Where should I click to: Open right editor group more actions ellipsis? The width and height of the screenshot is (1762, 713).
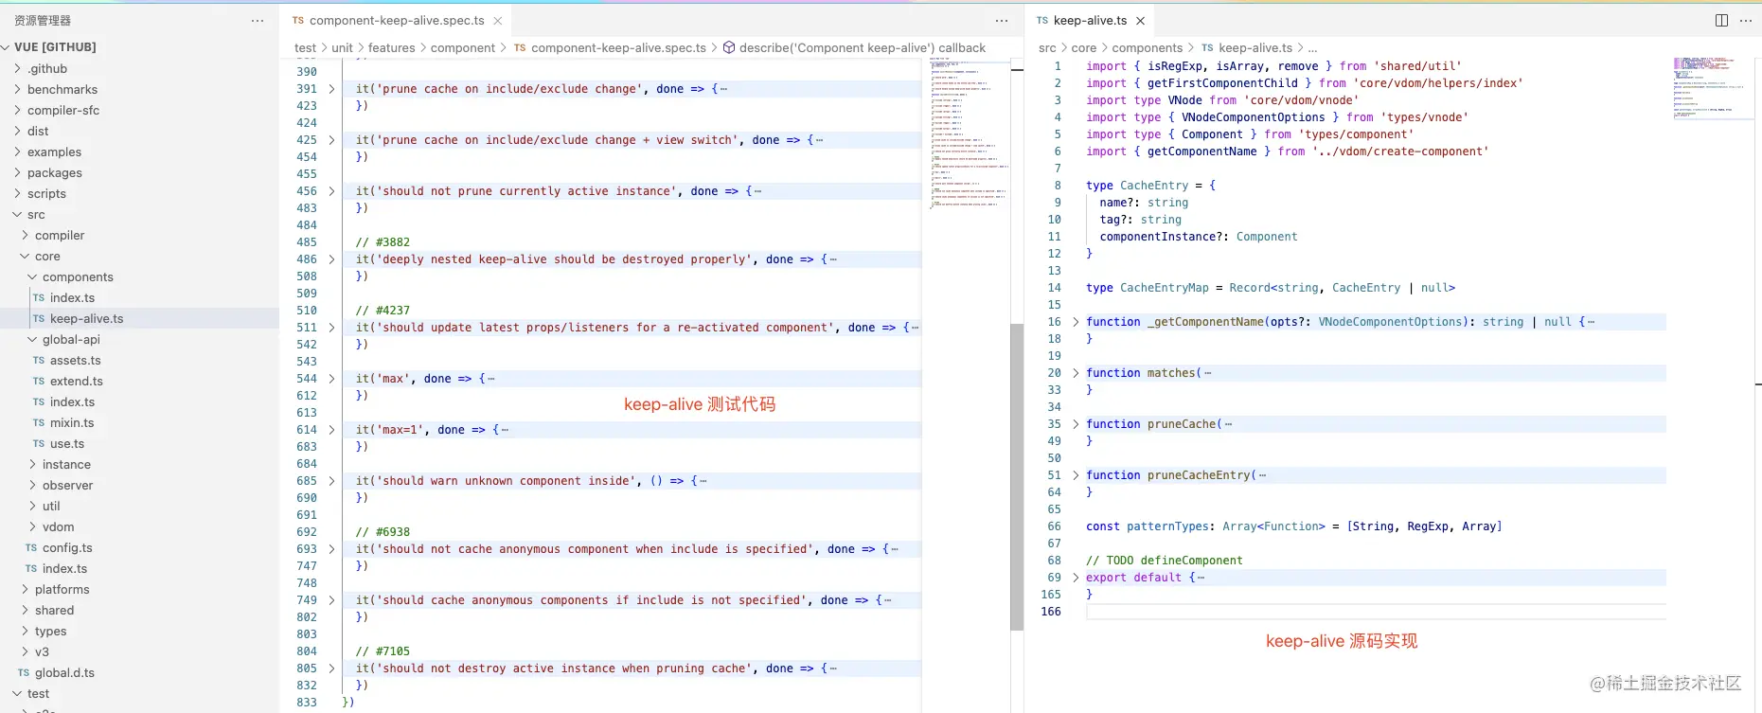pyautogui.click(x=1746, y=20)
